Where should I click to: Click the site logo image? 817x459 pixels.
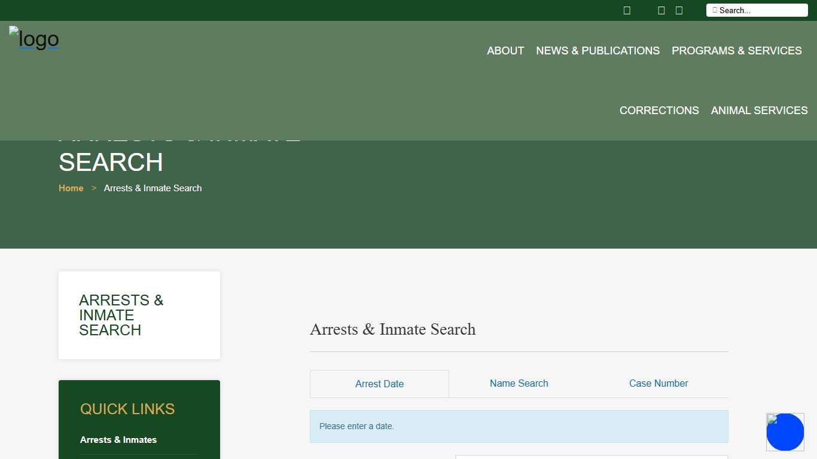point(34,39)
